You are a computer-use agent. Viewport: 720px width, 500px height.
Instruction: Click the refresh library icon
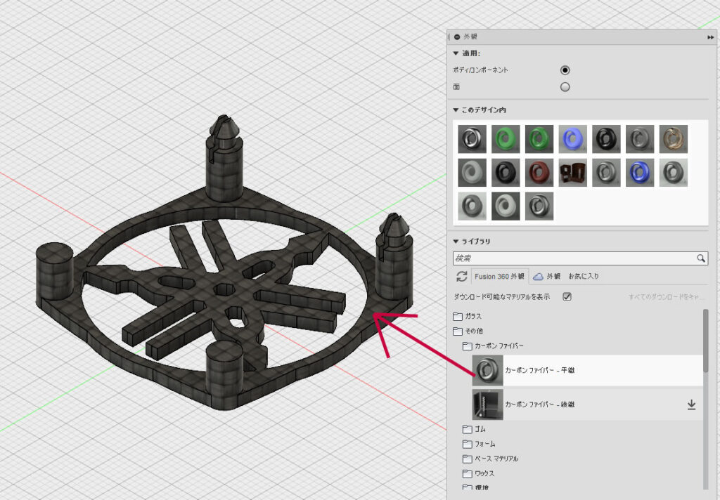[x=461, y=276]
